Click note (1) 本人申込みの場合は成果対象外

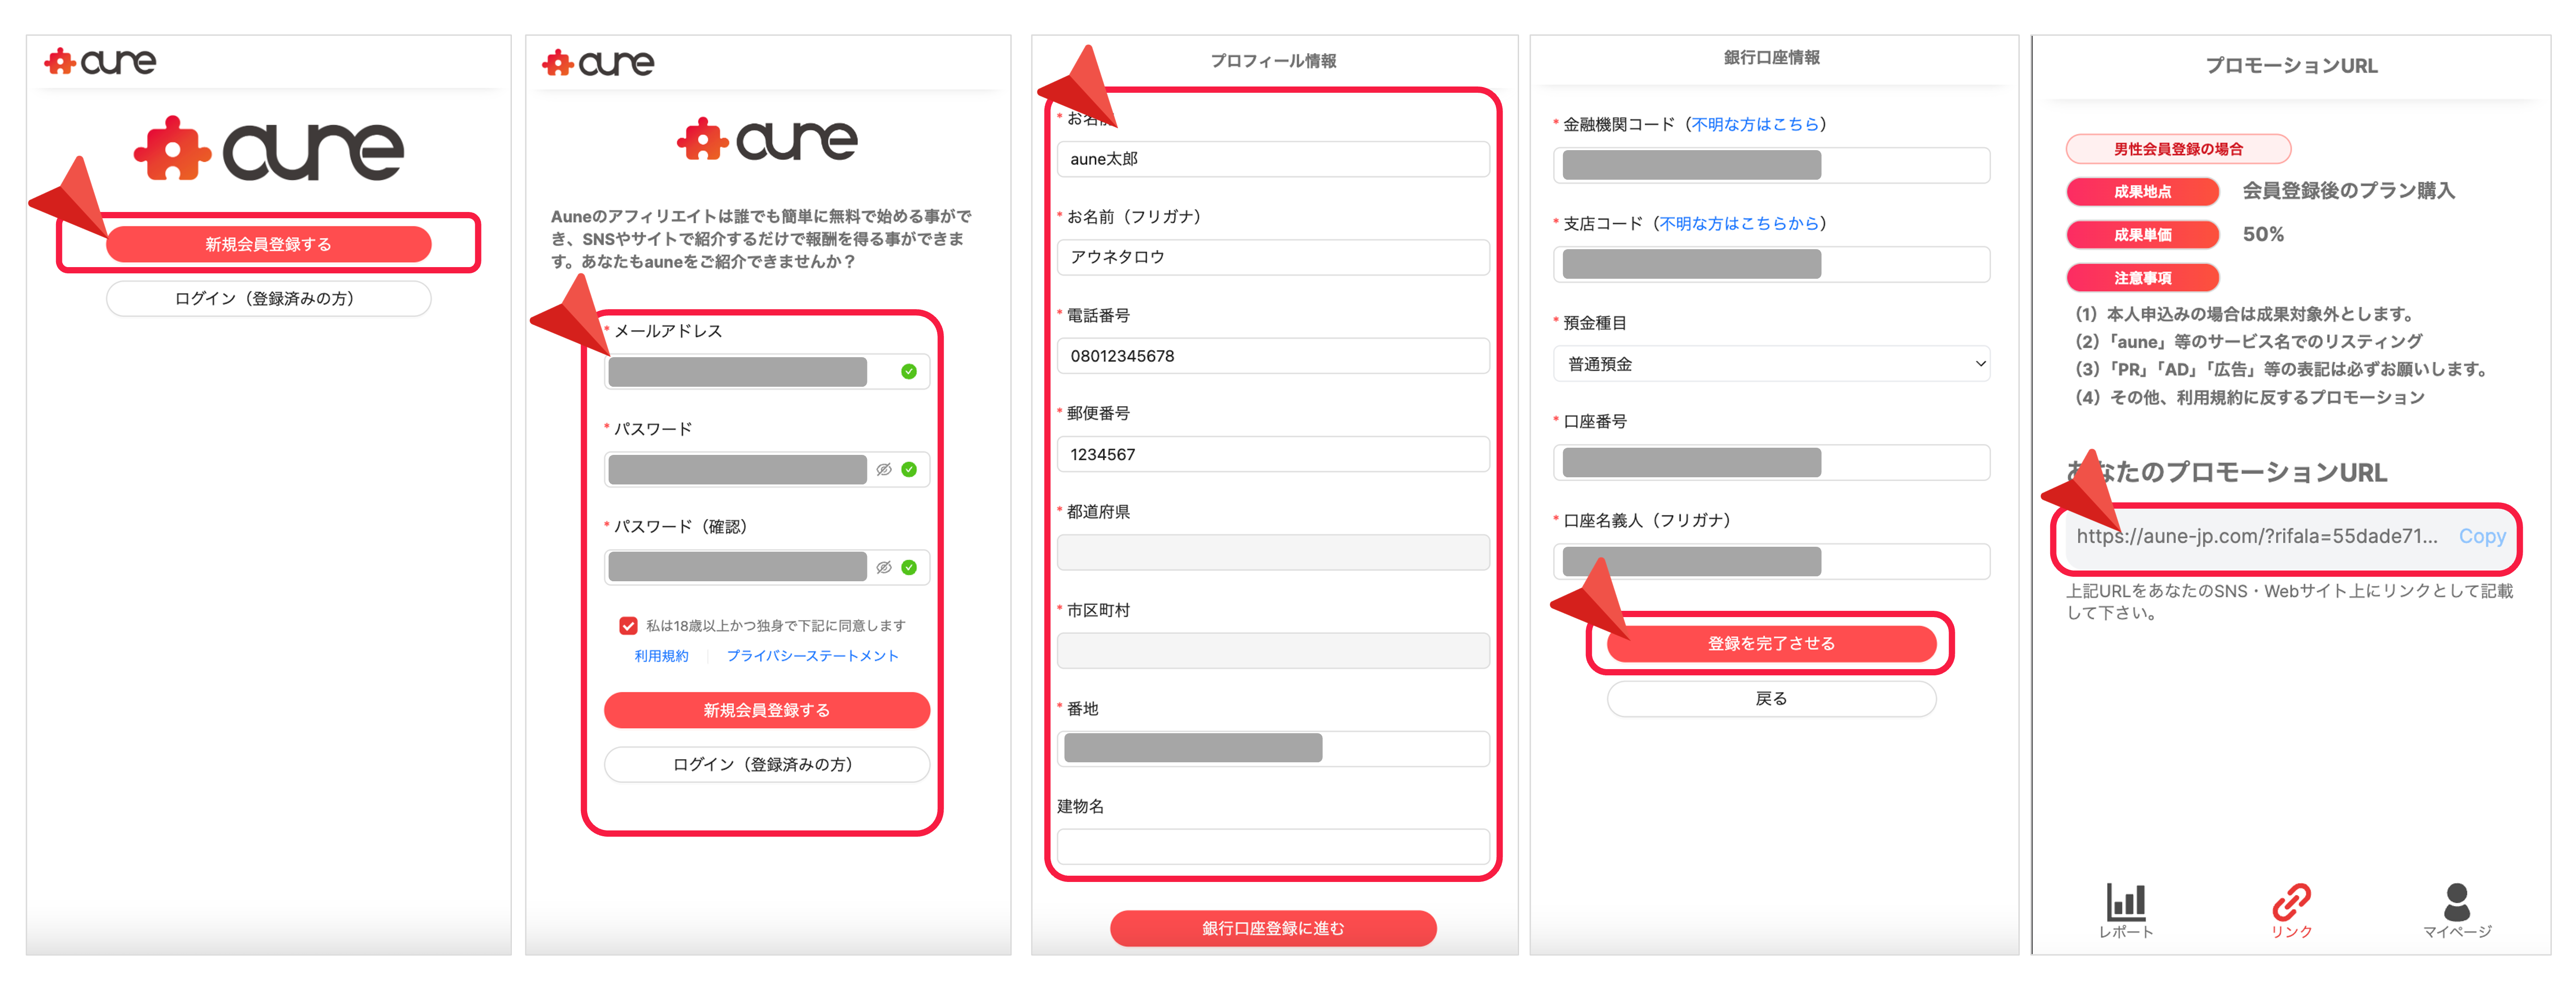(x=2245, y=314)
